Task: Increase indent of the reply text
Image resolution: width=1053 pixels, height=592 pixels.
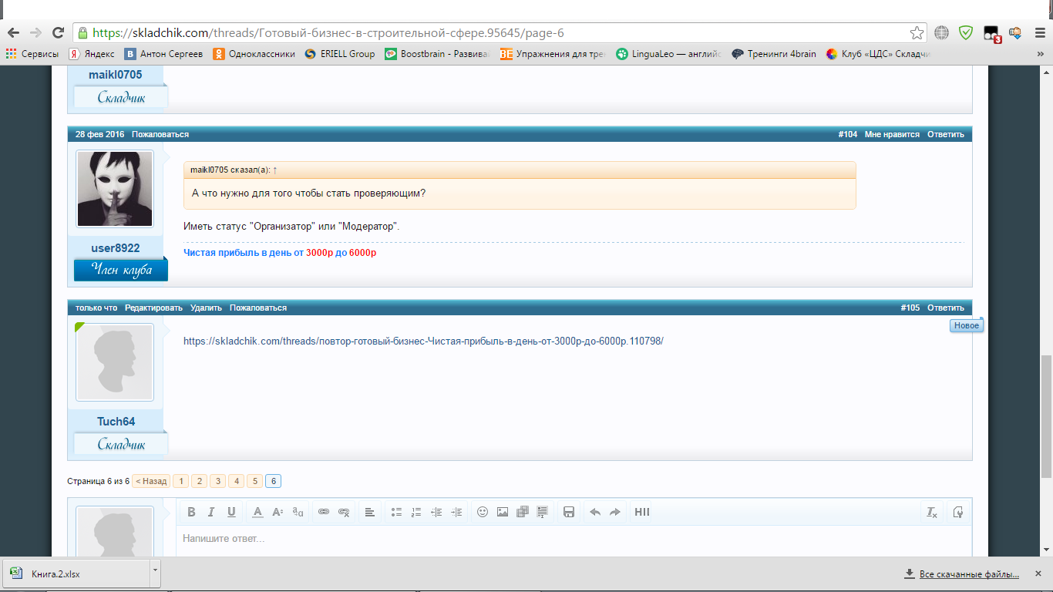Action: pyautogui.click(x=456, y=512)
